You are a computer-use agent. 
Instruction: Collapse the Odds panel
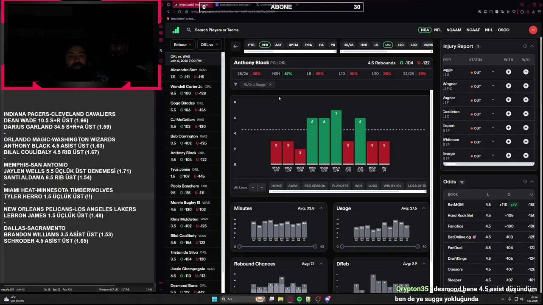(532, 182)
